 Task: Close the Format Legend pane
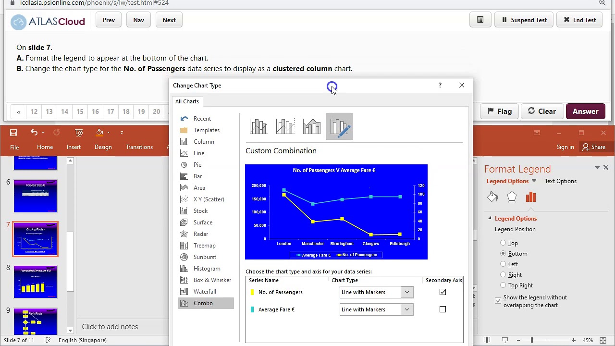click(x=605, y=167)
